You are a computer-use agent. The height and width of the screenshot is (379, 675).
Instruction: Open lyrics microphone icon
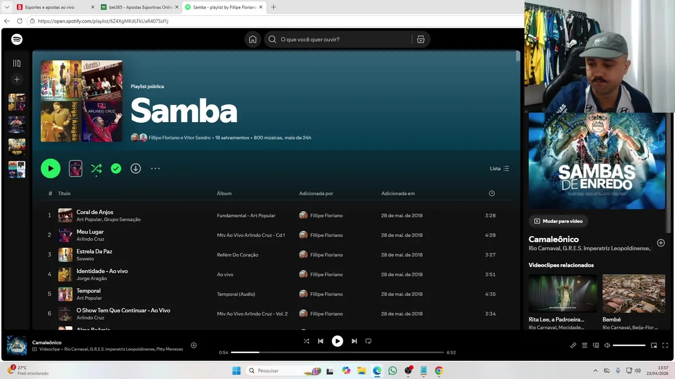click(573, 345)
